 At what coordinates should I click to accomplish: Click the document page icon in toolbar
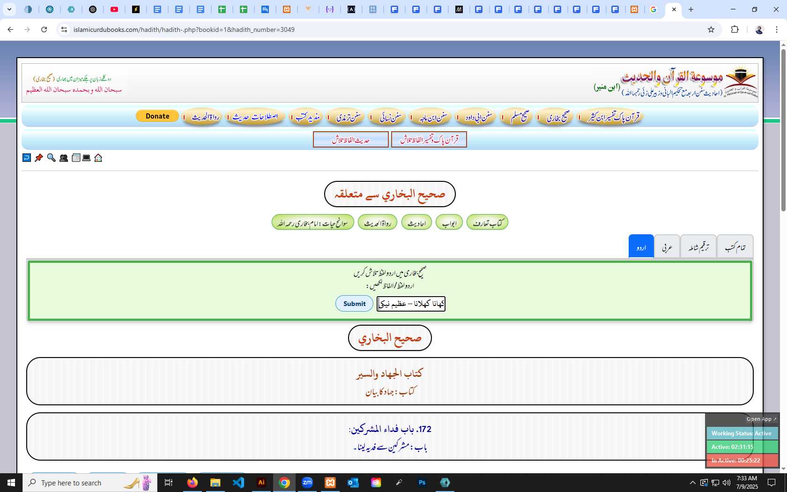coord(76,158)
